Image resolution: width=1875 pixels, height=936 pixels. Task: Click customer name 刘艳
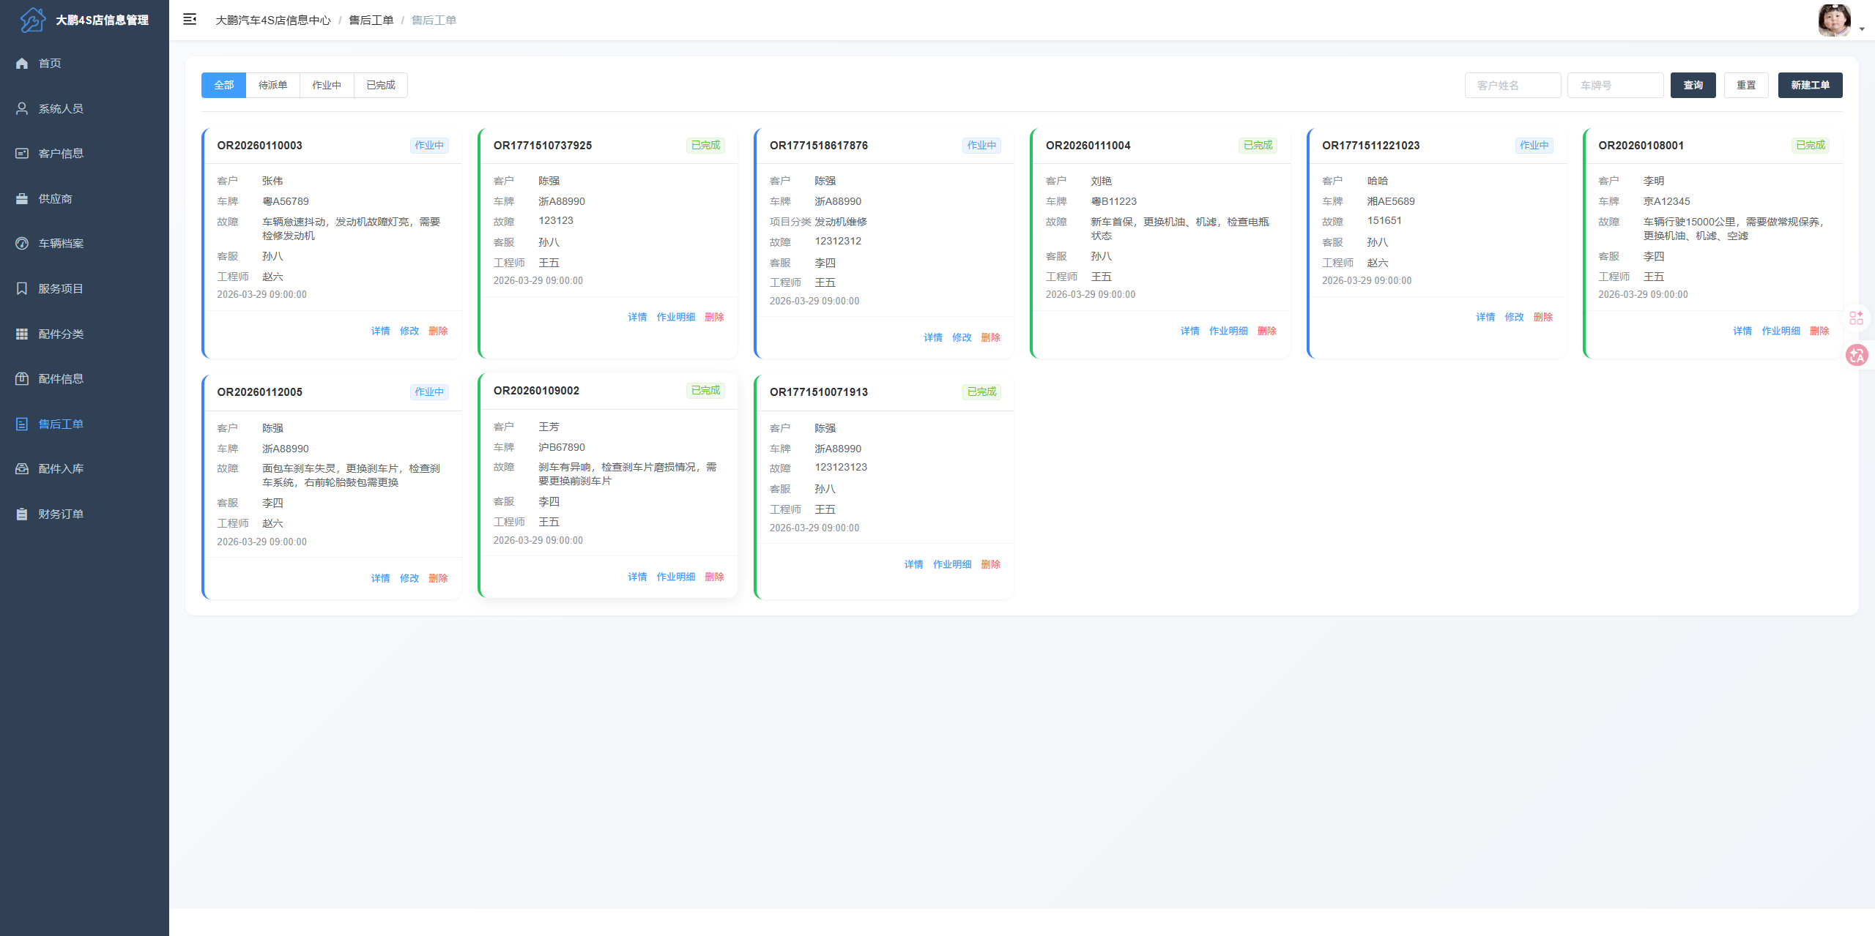1101,181
